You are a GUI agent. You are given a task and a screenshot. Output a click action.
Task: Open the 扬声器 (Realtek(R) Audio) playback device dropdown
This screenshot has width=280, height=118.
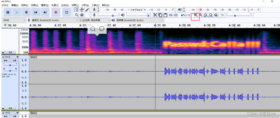click(x=140, y=20)
